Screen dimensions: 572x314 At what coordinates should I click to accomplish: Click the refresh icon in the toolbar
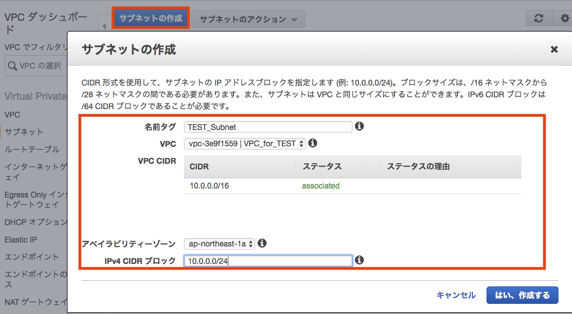tap(538, 18)
